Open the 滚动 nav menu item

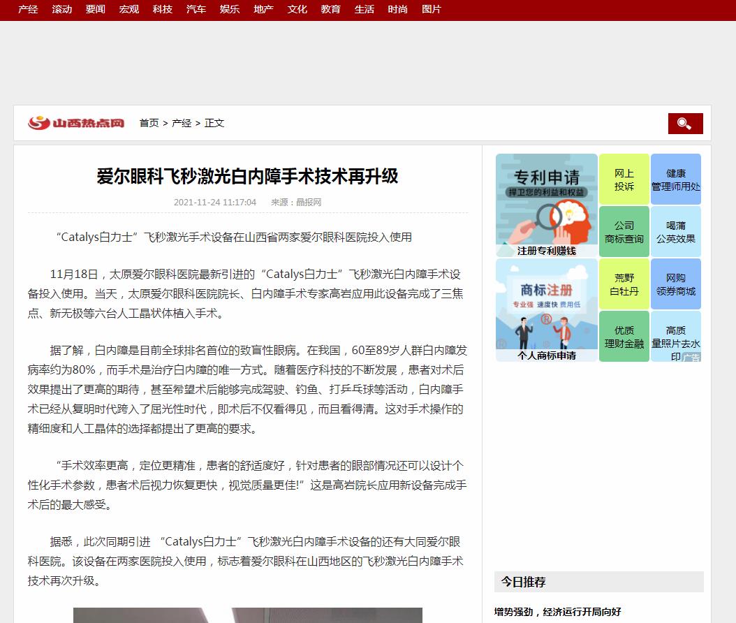click(62, 9)
